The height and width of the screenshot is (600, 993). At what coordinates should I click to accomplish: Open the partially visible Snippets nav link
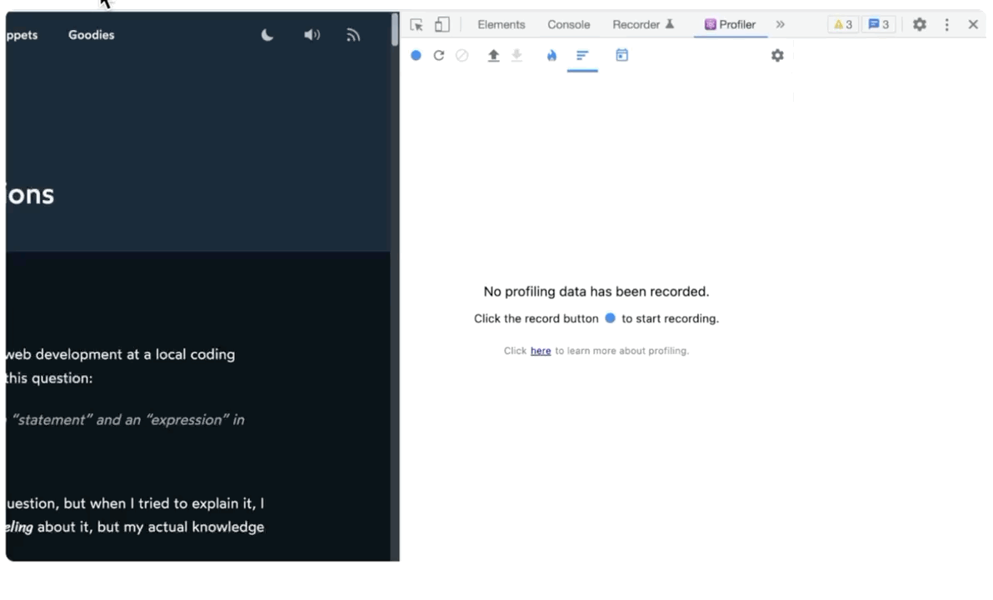point(22,35)
